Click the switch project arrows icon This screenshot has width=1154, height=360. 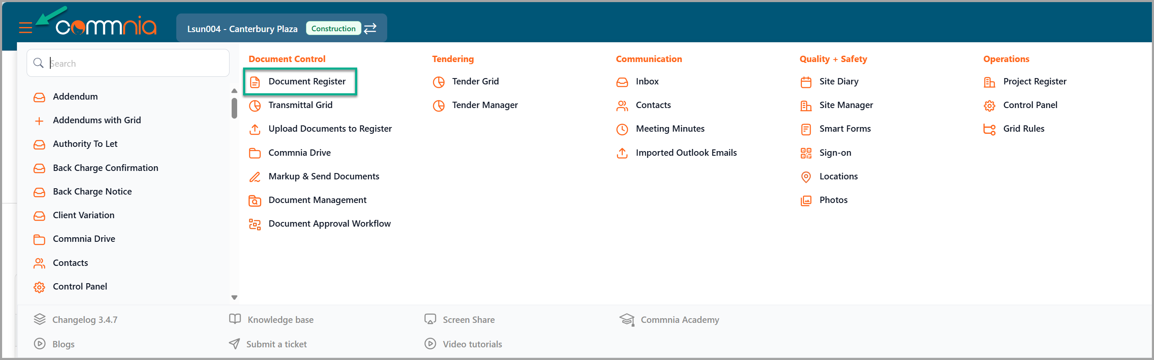pyautogui.click(x=370, y=29)
